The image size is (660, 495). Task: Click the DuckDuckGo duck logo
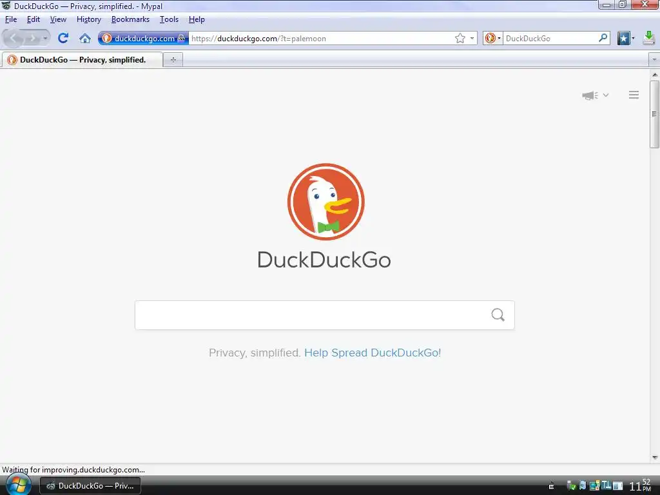(325, 202)
